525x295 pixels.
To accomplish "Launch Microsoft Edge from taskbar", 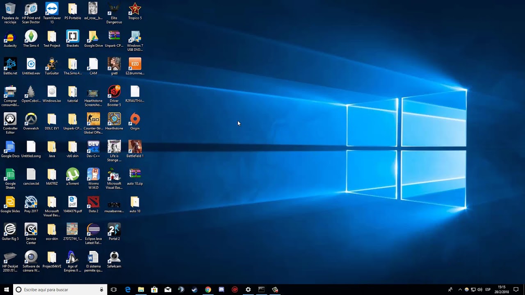I will click(128, 290).
